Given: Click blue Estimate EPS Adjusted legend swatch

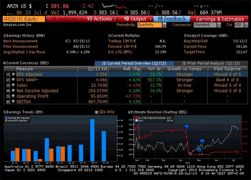Looking at the screenshot, I should coord(5,118).
